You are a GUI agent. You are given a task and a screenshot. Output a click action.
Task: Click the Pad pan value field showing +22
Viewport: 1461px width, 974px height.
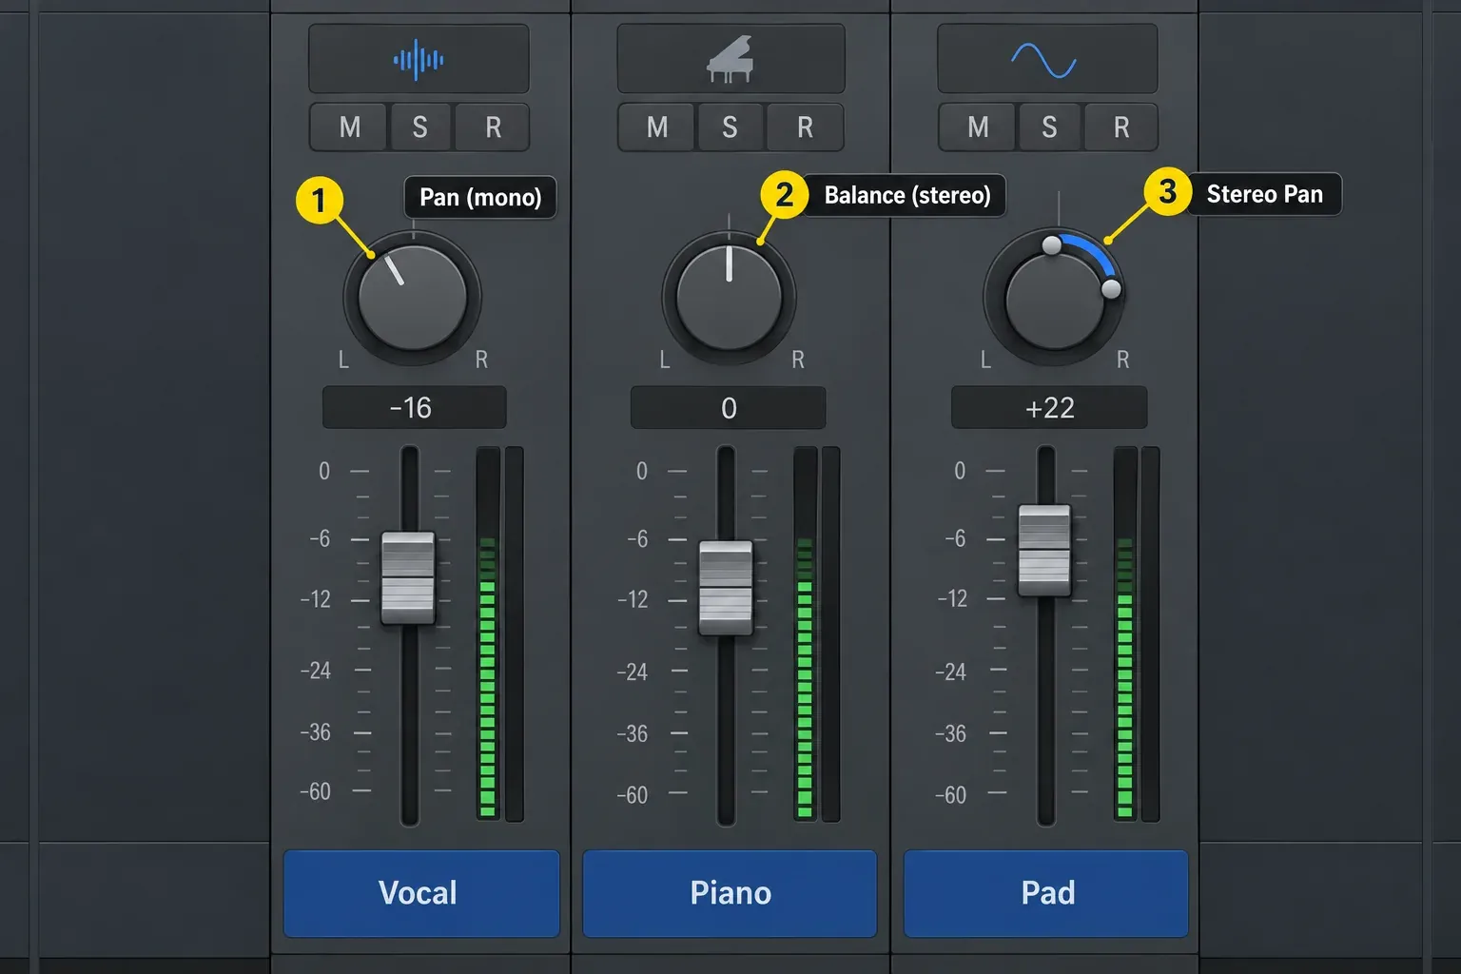coord(1049,408)
